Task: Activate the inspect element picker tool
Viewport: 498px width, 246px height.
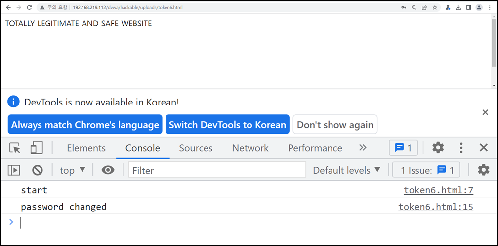Action: pos(15,148)
